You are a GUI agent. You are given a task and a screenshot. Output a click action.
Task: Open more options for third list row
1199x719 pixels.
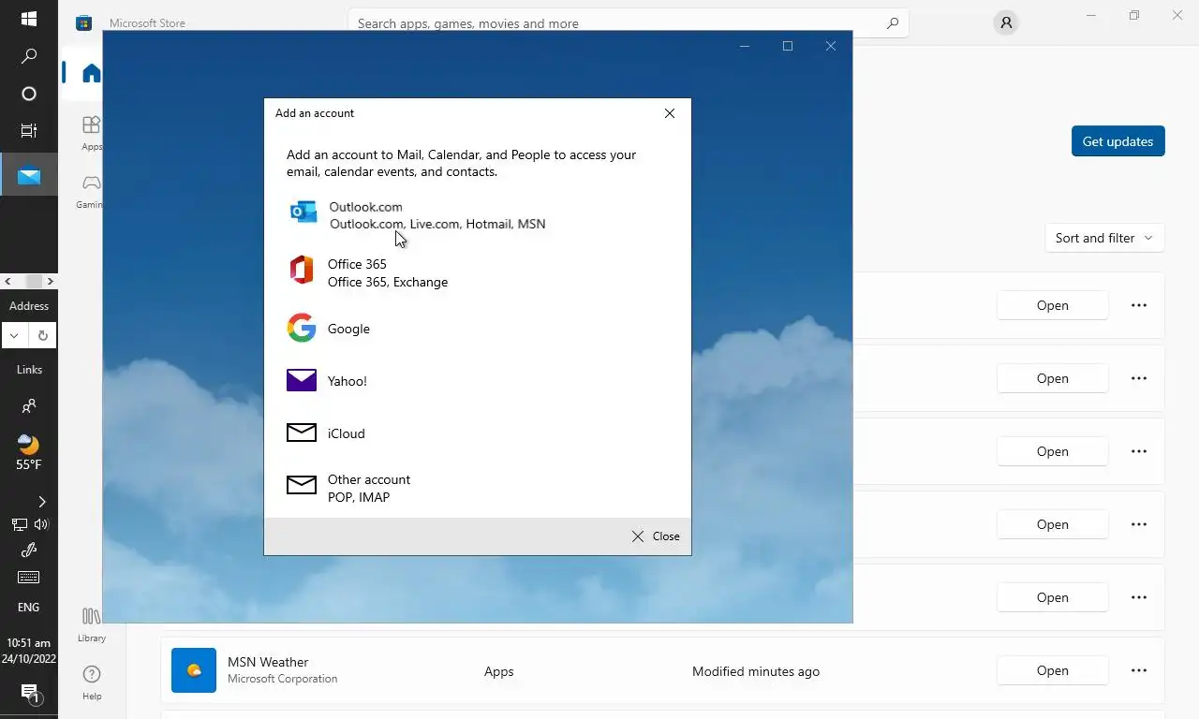click(x=1139, y=451)
